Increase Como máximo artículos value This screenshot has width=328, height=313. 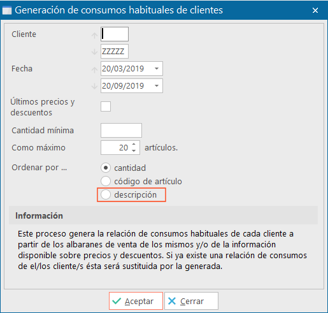click(134, 144)
